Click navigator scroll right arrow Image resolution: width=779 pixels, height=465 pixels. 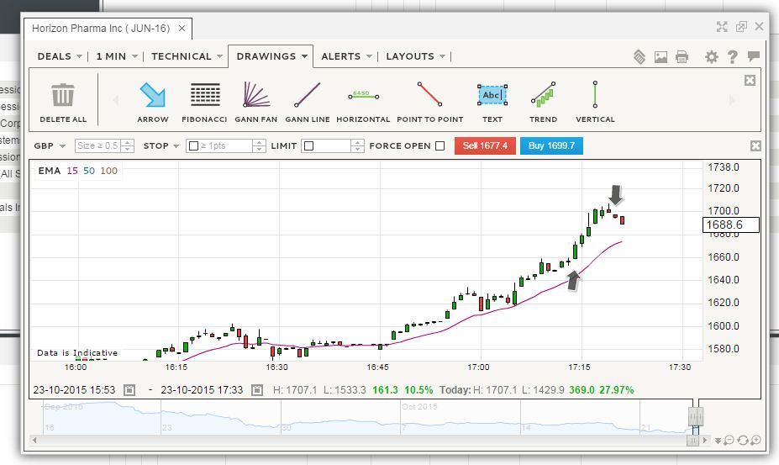(x=705, y=441)
